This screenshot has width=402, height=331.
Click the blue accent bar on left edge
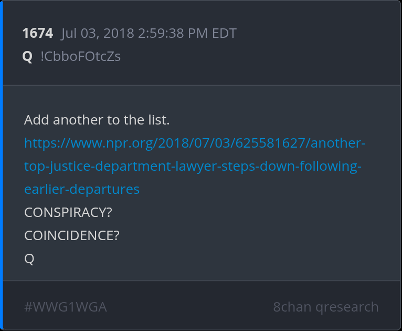(x=2, y=165)
